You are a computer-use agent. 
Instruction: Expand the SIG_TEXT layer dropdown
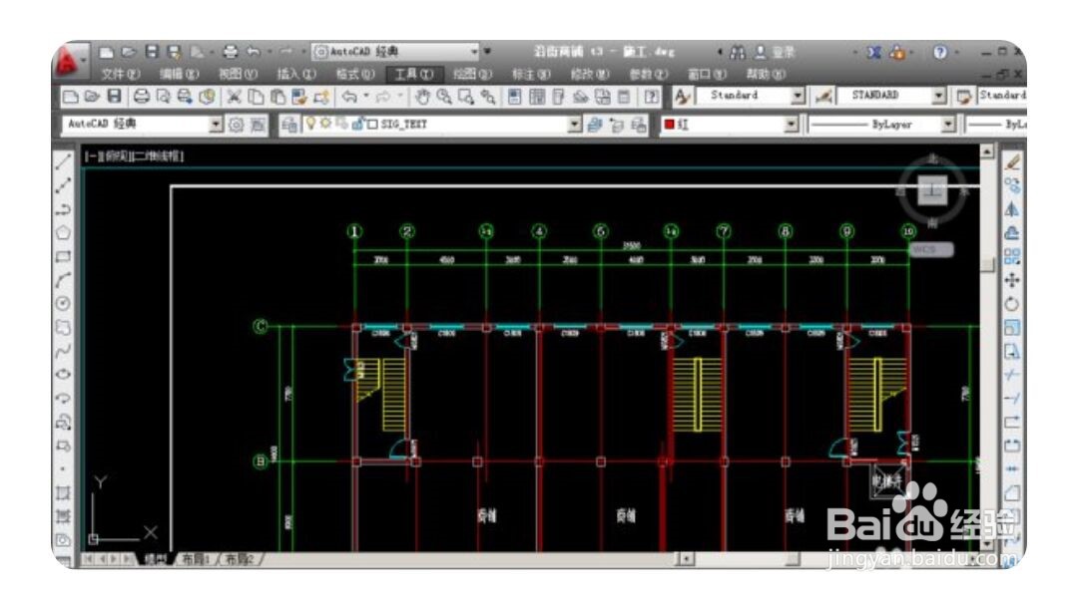pyautogui.click(x=574, y=124)
